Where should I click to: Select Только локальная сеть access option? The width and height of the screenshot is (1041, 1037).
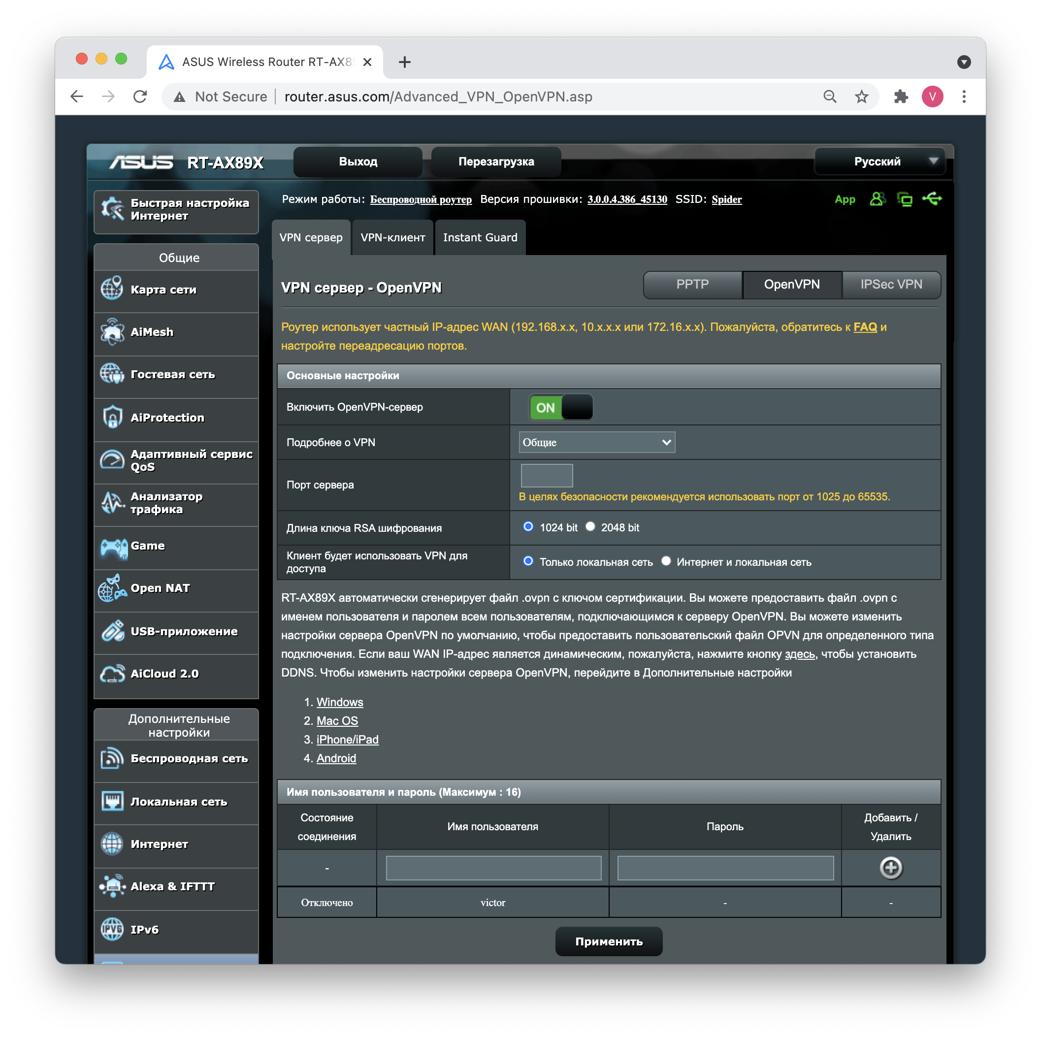pyautogui.click(x=528, y=561)
